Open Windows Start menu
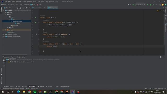Screen dimensions: 167x94 click(2, 92)
